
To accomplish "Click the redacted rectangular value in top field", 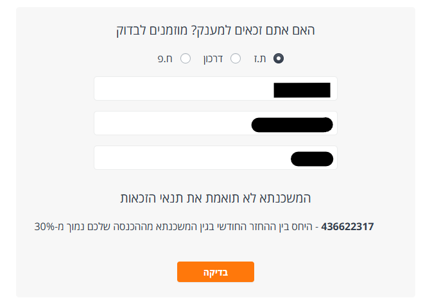I will [302, 90].
